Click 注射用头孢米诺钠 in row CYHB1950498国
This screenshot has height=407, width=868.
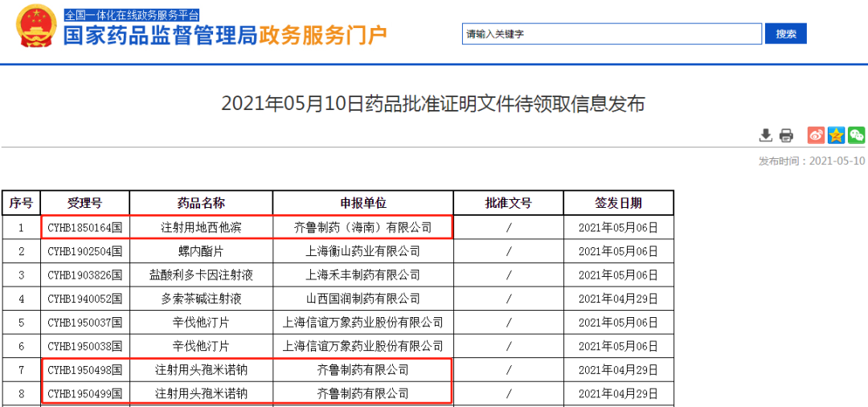tap(201, 371)
